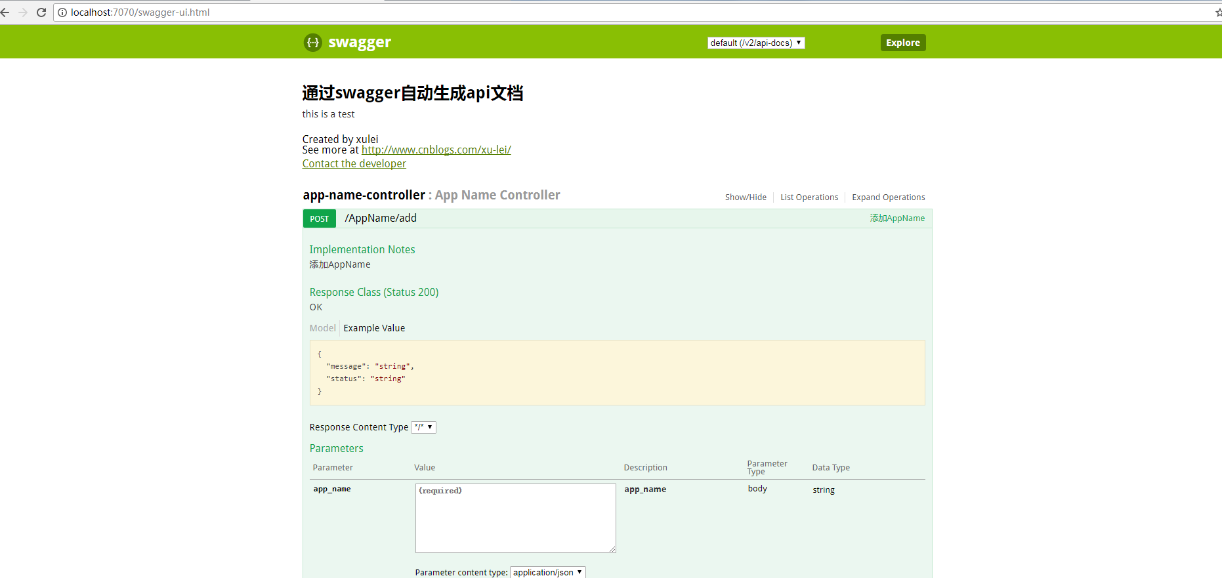Click the Explore button
The width and height of the screenshot is (1222, 578).
coord(903,43)
